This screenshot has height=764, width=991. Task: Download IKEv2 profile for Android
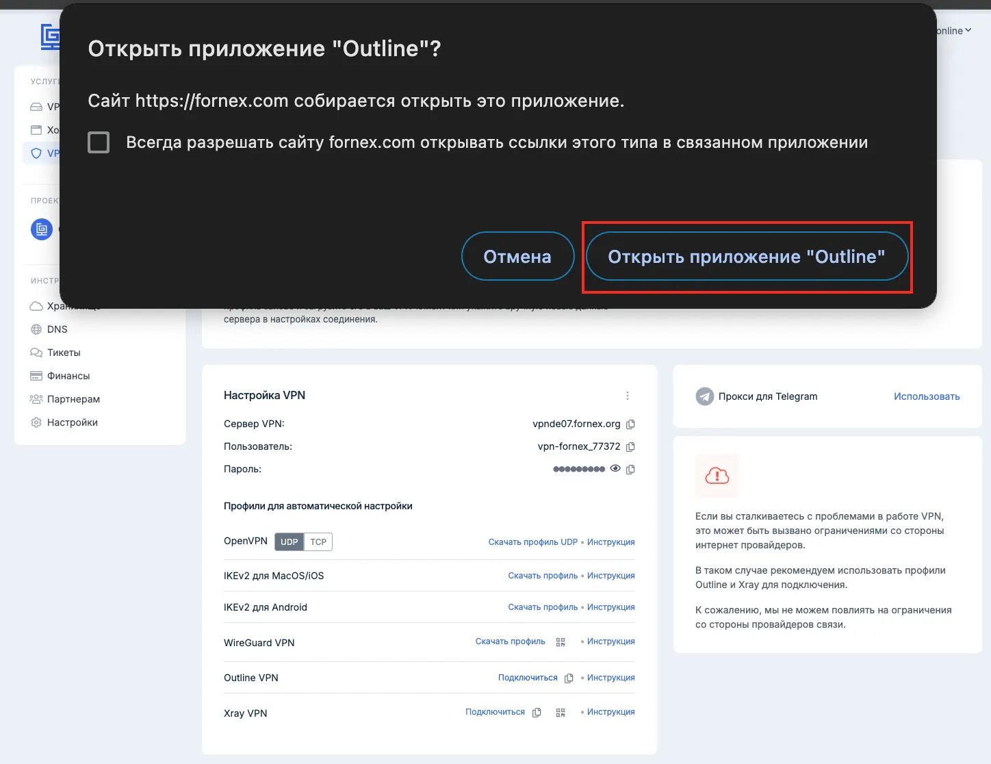[543, 607]
